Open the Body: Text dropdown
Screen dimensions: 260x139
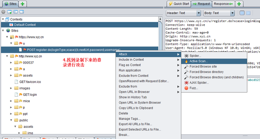coord(219,13)
